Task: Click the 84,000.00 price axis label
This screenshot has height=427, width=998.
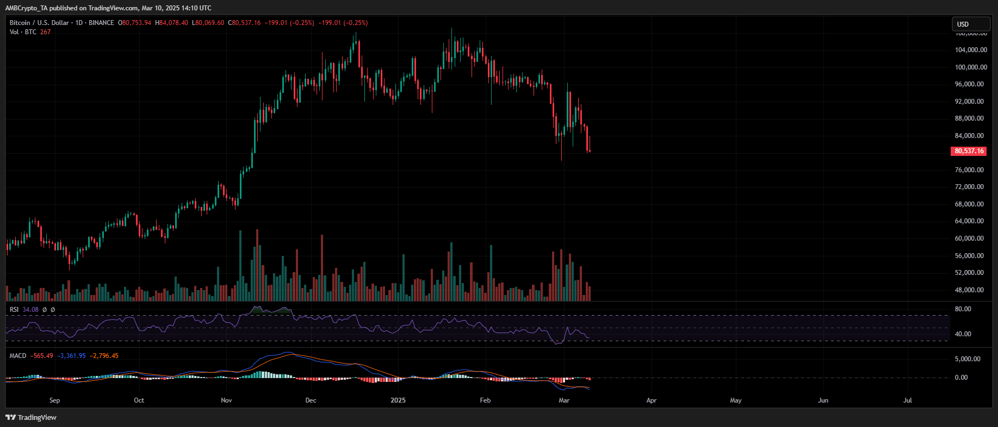Action: (x=969, y=136)
